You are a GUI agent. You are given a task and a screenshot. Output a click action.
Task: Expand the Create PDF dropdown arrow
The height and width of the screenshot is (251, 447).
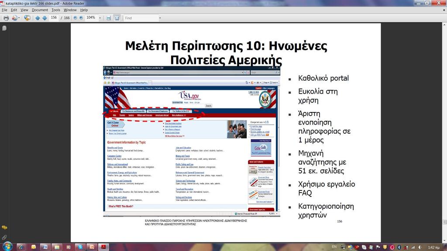tap(19, 18)
